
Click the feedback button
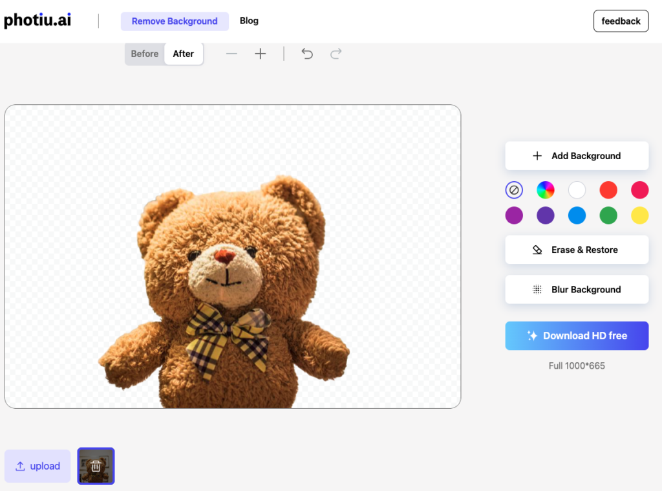[x=621, y=21]
